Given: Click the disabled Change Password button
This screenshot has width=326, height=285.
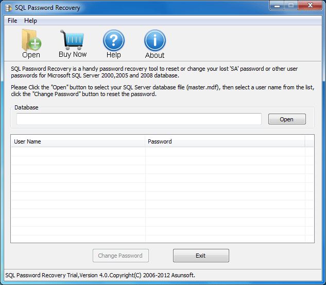Looking at the screenshot, I should (x=121, y=256).
